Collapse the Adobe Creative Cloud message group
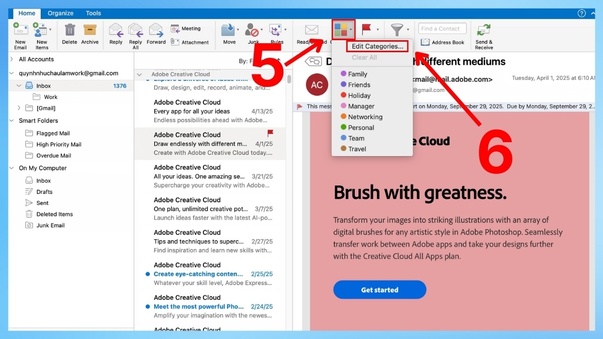The height and width of the screenshot is (339, 603). click(x=140, y=74)
